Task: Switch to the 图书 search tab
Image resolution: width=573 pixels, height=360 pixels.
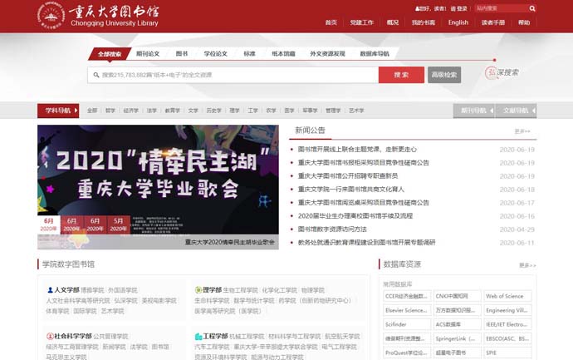Action: click(182, 54)
